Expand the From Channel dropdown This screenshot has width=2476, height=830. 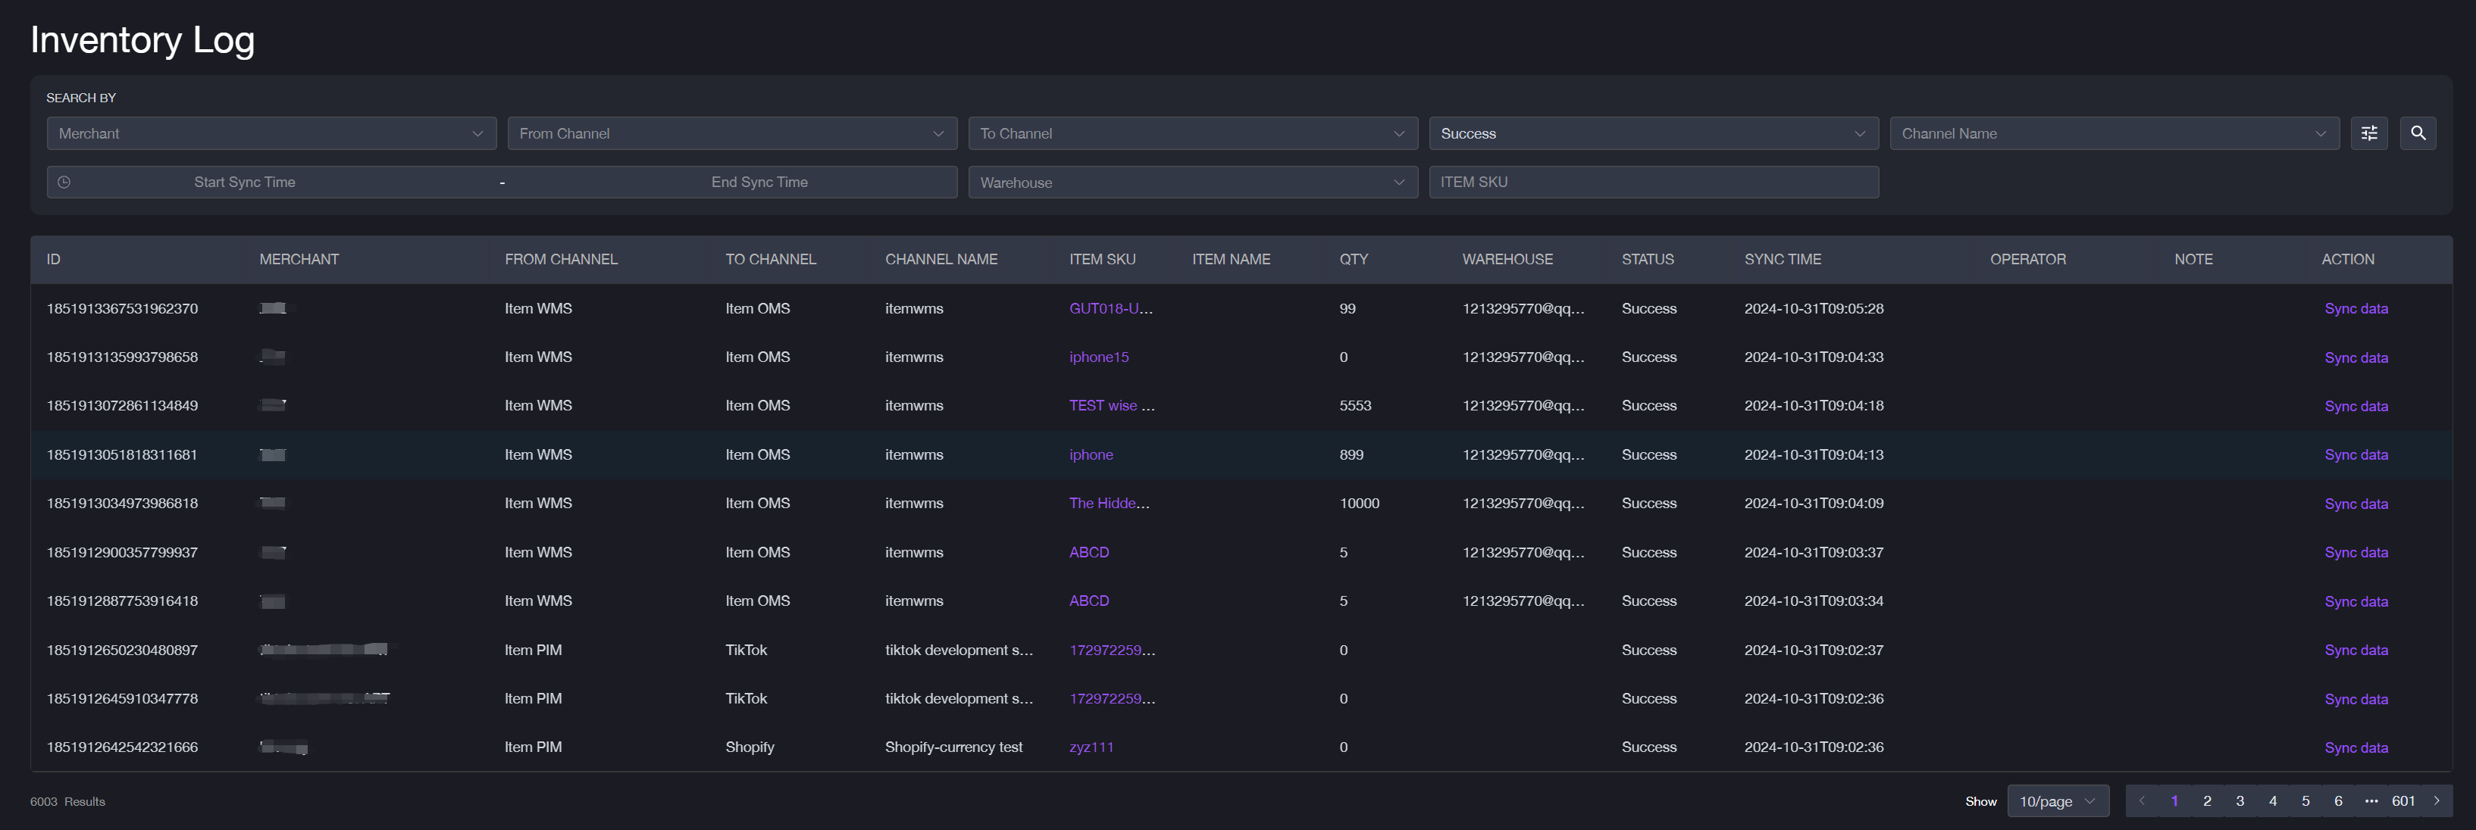(x=732, y=133)
